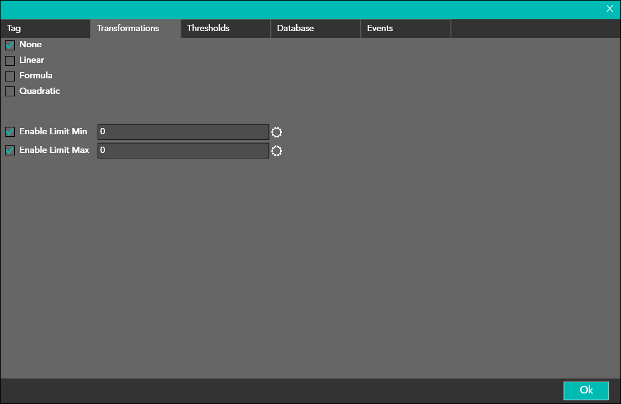Tick the Quadratic transformation checkbox
This screenshot has height=404, width=621.
[10, 92]
